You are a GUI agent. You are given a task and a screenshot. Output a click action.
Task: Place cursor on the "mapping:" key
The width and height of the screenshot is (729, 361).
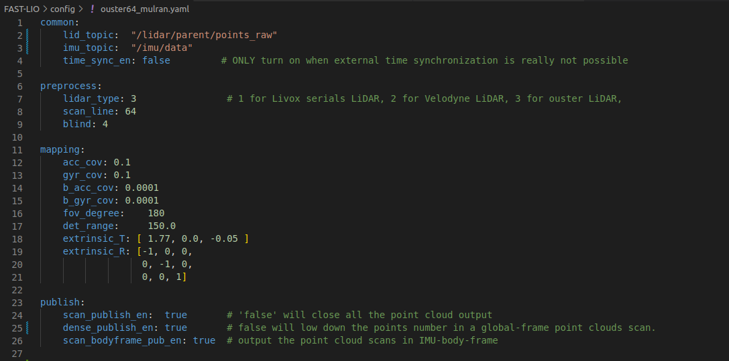[62, 149]
